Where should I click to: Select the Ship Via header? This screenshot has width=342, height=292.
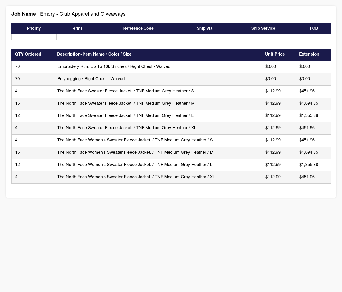[204, 29]
